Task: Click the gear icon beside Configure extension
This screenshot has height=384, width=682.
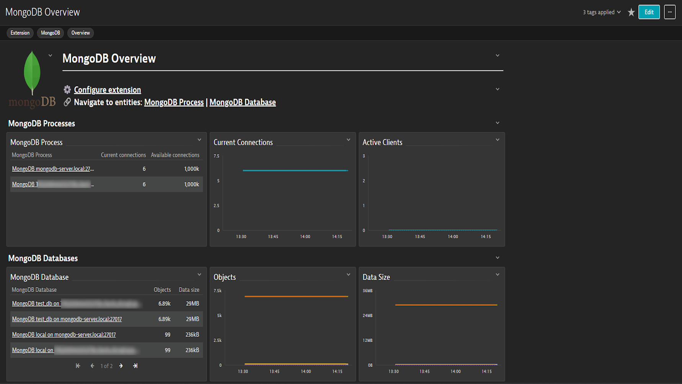Action: click(67, 90)
